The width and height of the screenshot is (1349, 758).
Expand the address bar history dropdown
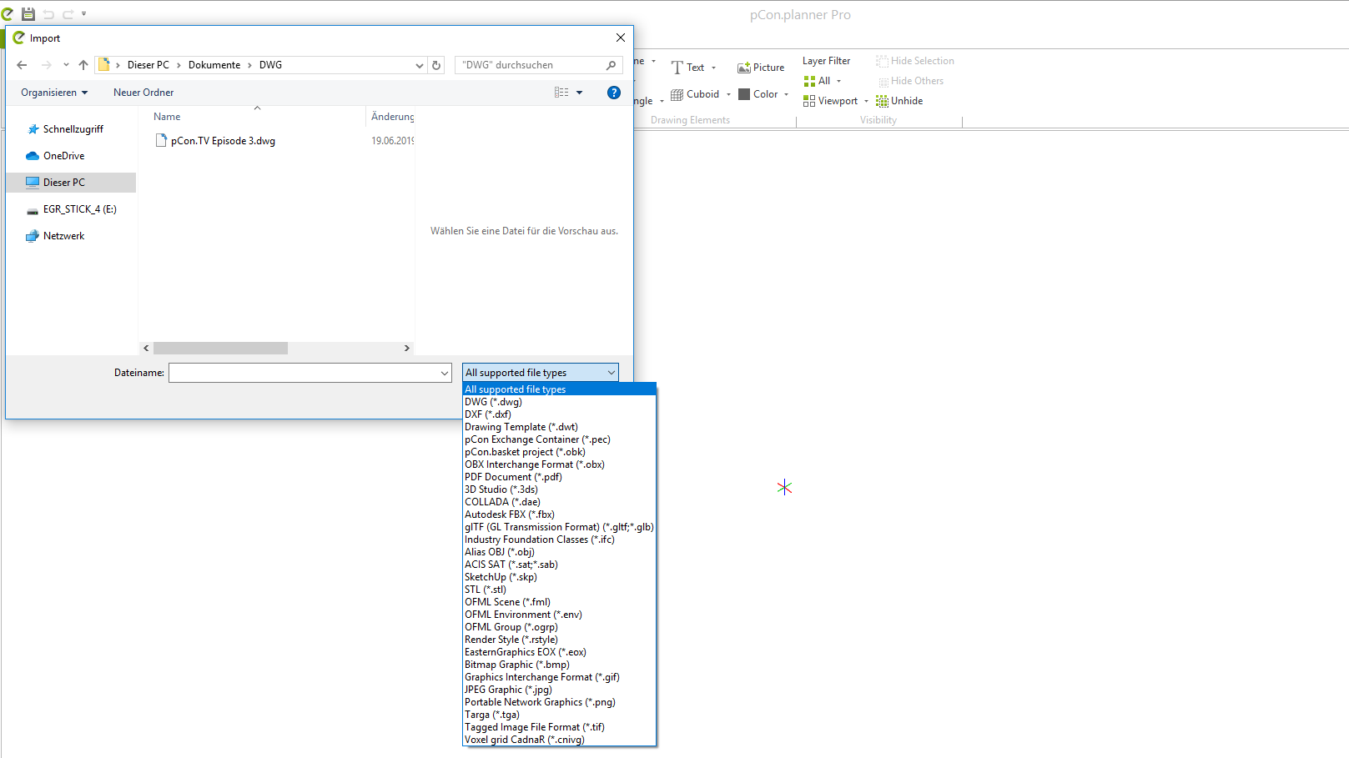(420, 65)
